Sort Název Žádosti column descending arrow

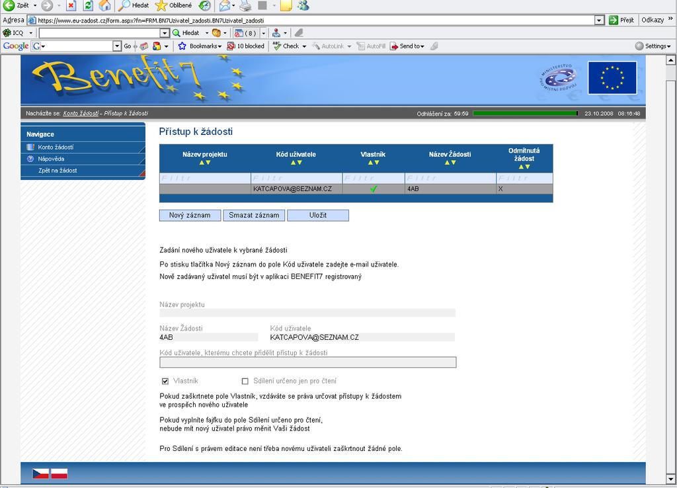pos(454,163)
